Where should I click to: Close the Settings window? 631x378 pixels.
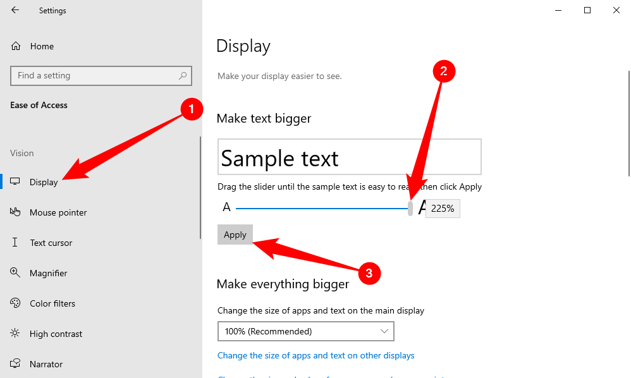point(616,10)
